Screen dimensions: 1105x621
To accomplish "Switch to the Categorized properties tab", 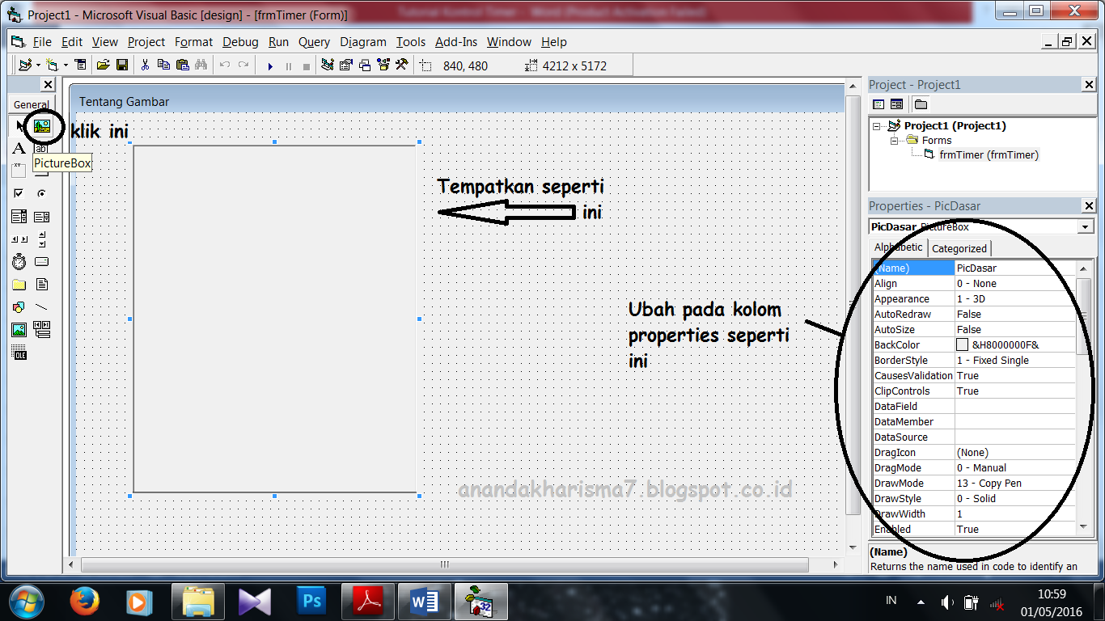I will [959, 248].
